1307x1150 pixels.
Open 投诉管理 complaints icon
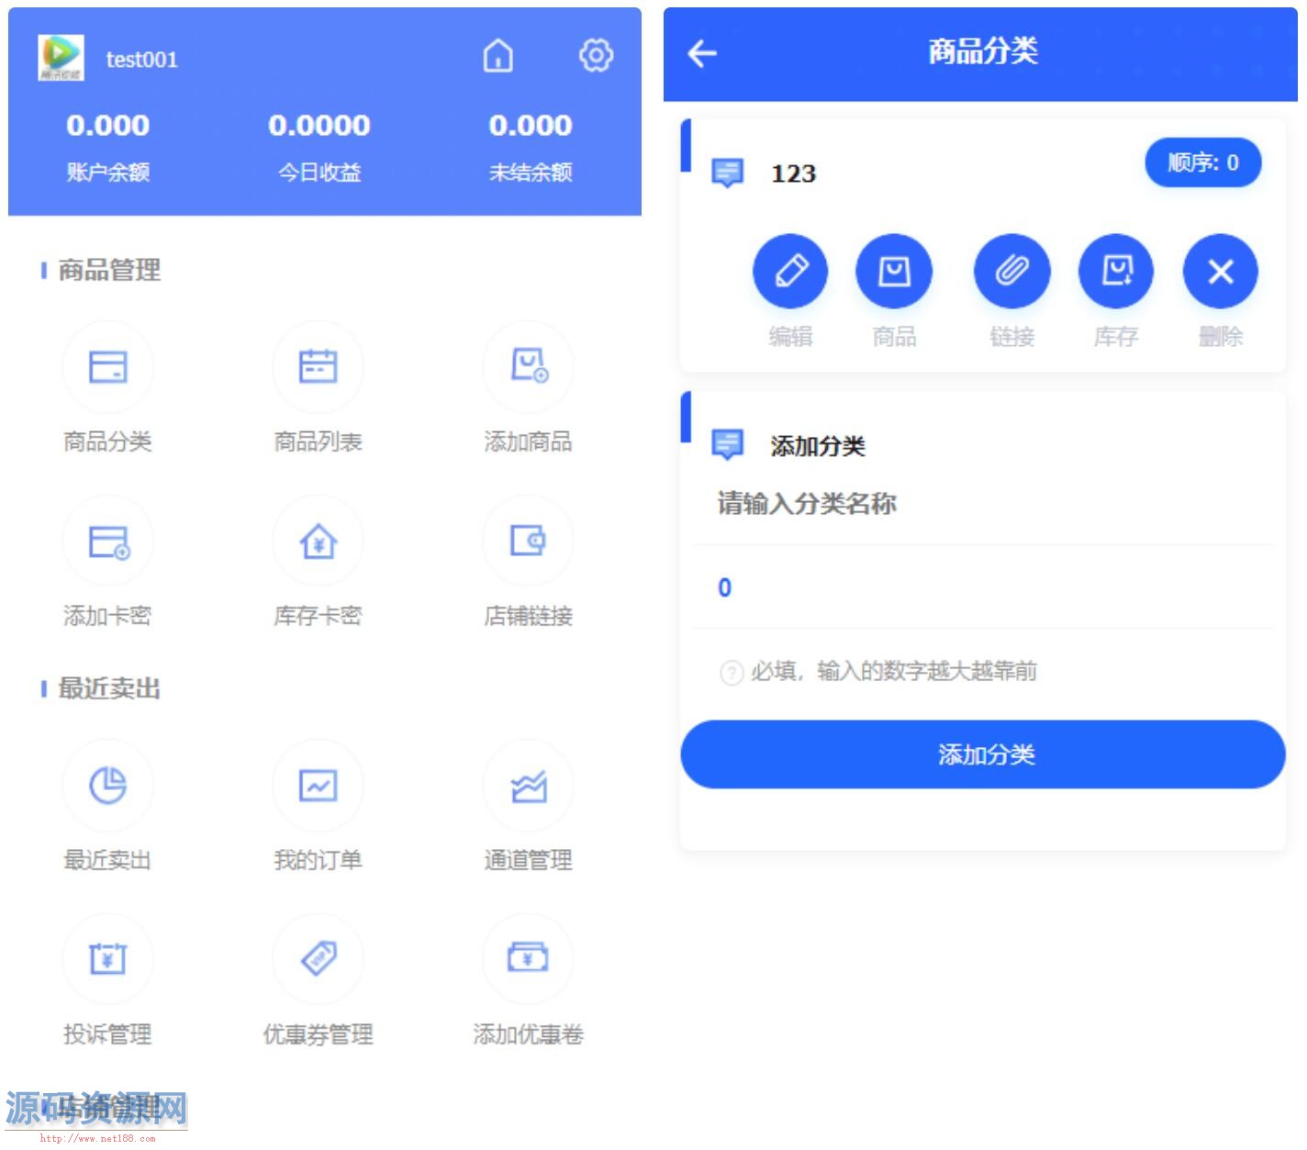click(107, 959)
